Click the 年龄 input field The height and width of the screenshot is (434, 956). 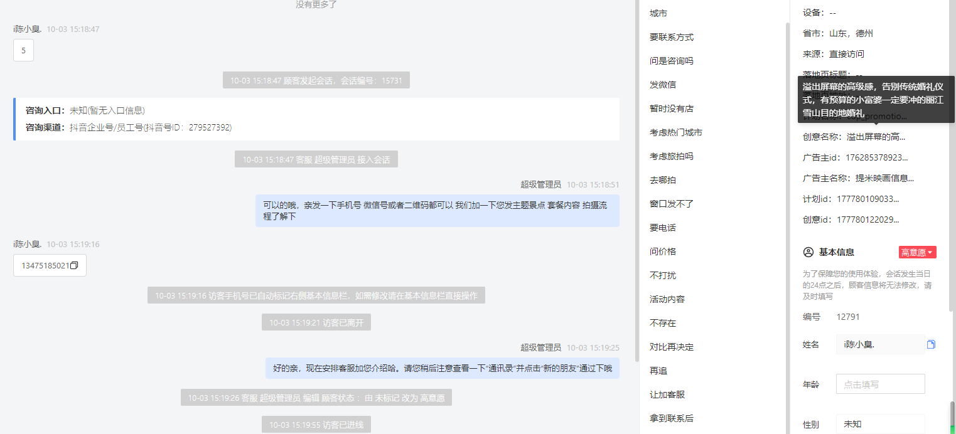[881, 384]
